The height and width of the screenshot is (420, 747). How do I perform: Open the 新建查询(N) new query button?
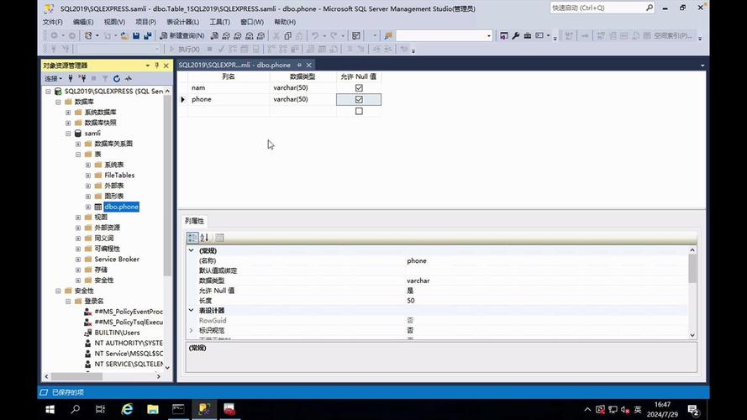pyautogui.click(x=182, y=36)
